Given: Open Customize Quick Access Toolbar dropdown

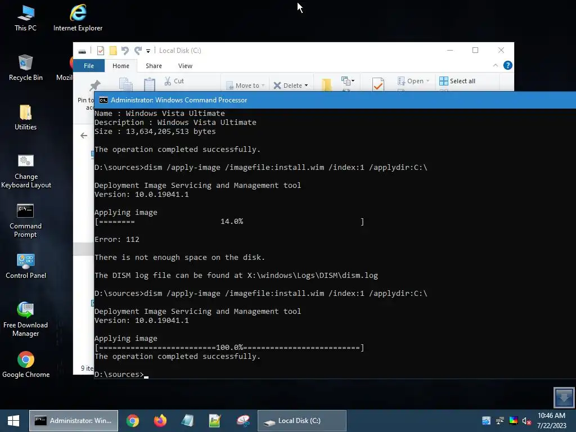Looking at the screenshot, I should [x=148, y=51].
